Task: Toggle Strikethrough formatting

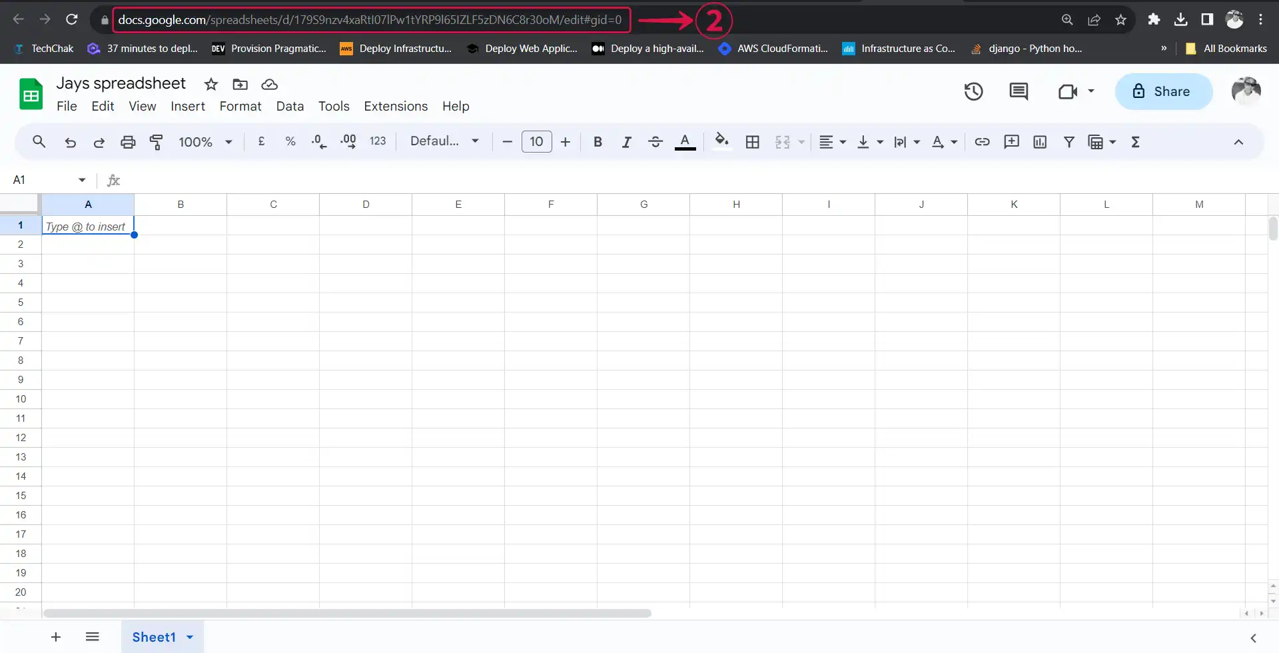Action: point(655,142)
